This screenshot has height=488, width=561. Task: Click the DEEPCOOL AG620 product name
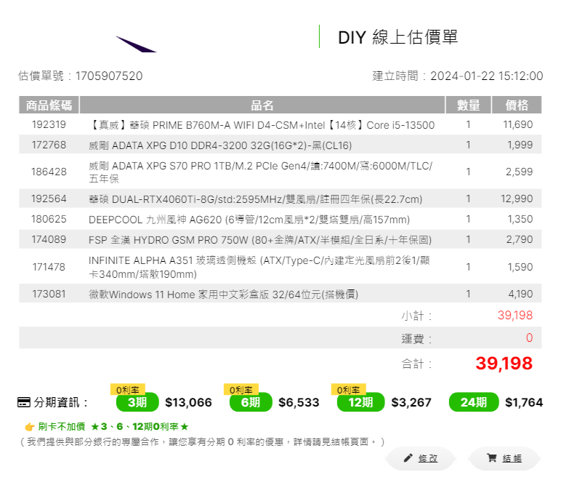click(x=249, y=220)
